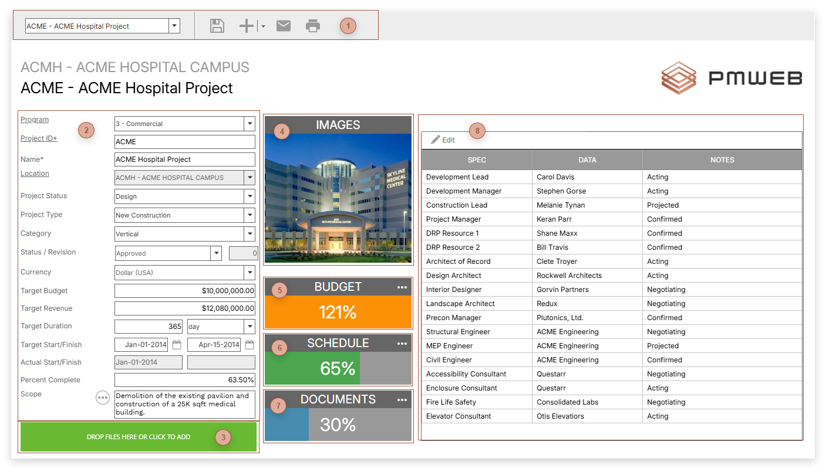Open the Target Start date calendar picker

(x=177, y=345)
